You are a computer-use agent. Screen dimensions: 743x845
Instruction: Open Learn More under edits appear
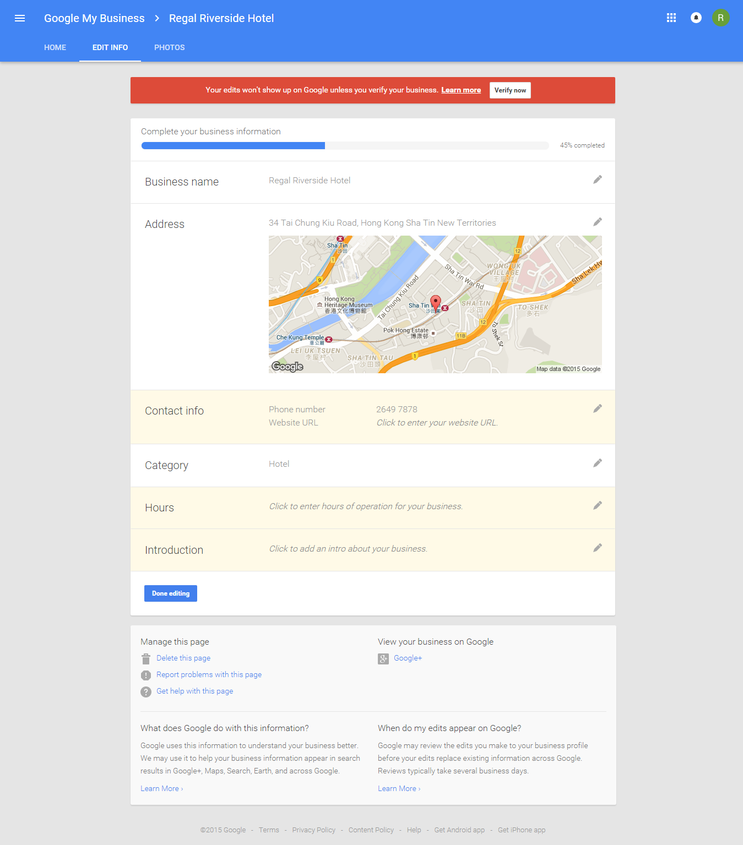[399, 789]
